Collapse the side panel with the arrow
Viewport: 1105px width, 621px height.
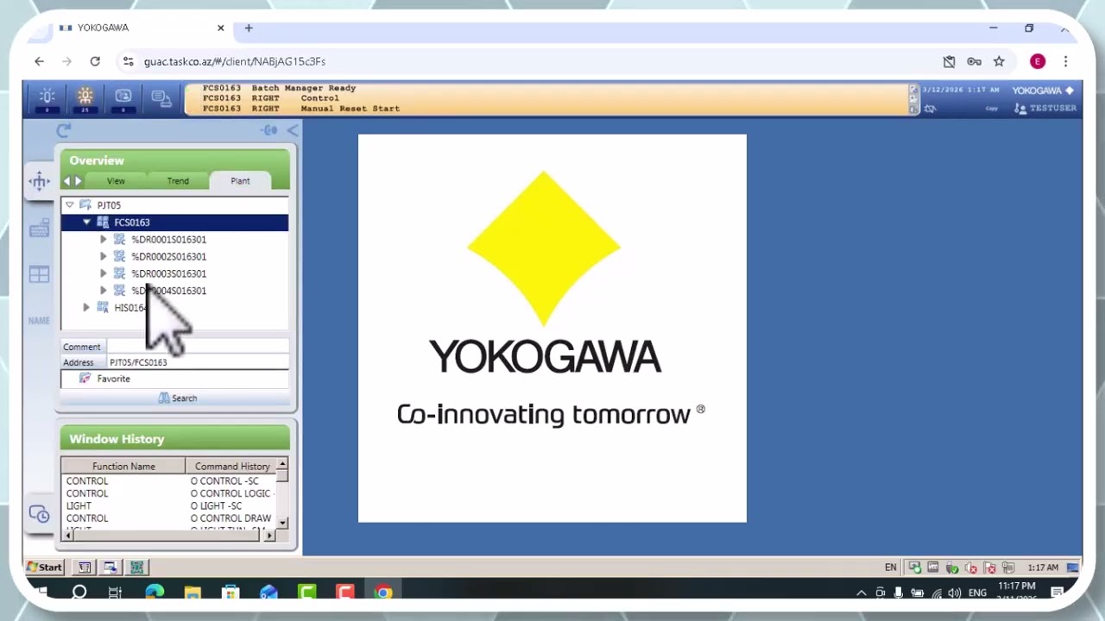(293, 130)
